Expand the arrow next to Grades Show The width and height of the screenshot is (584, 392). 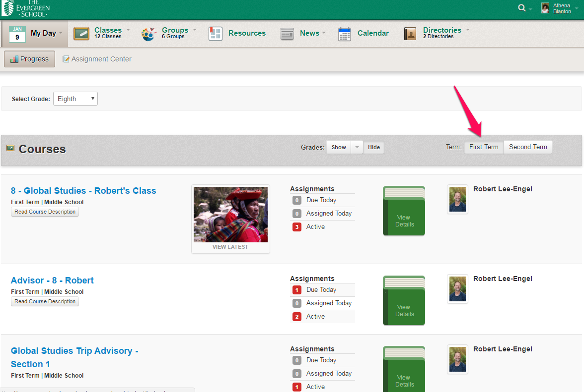[x=357, y=147]
